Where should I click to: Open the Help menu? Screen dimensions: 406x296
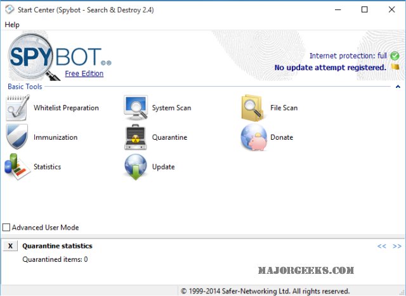coord(12,25)
